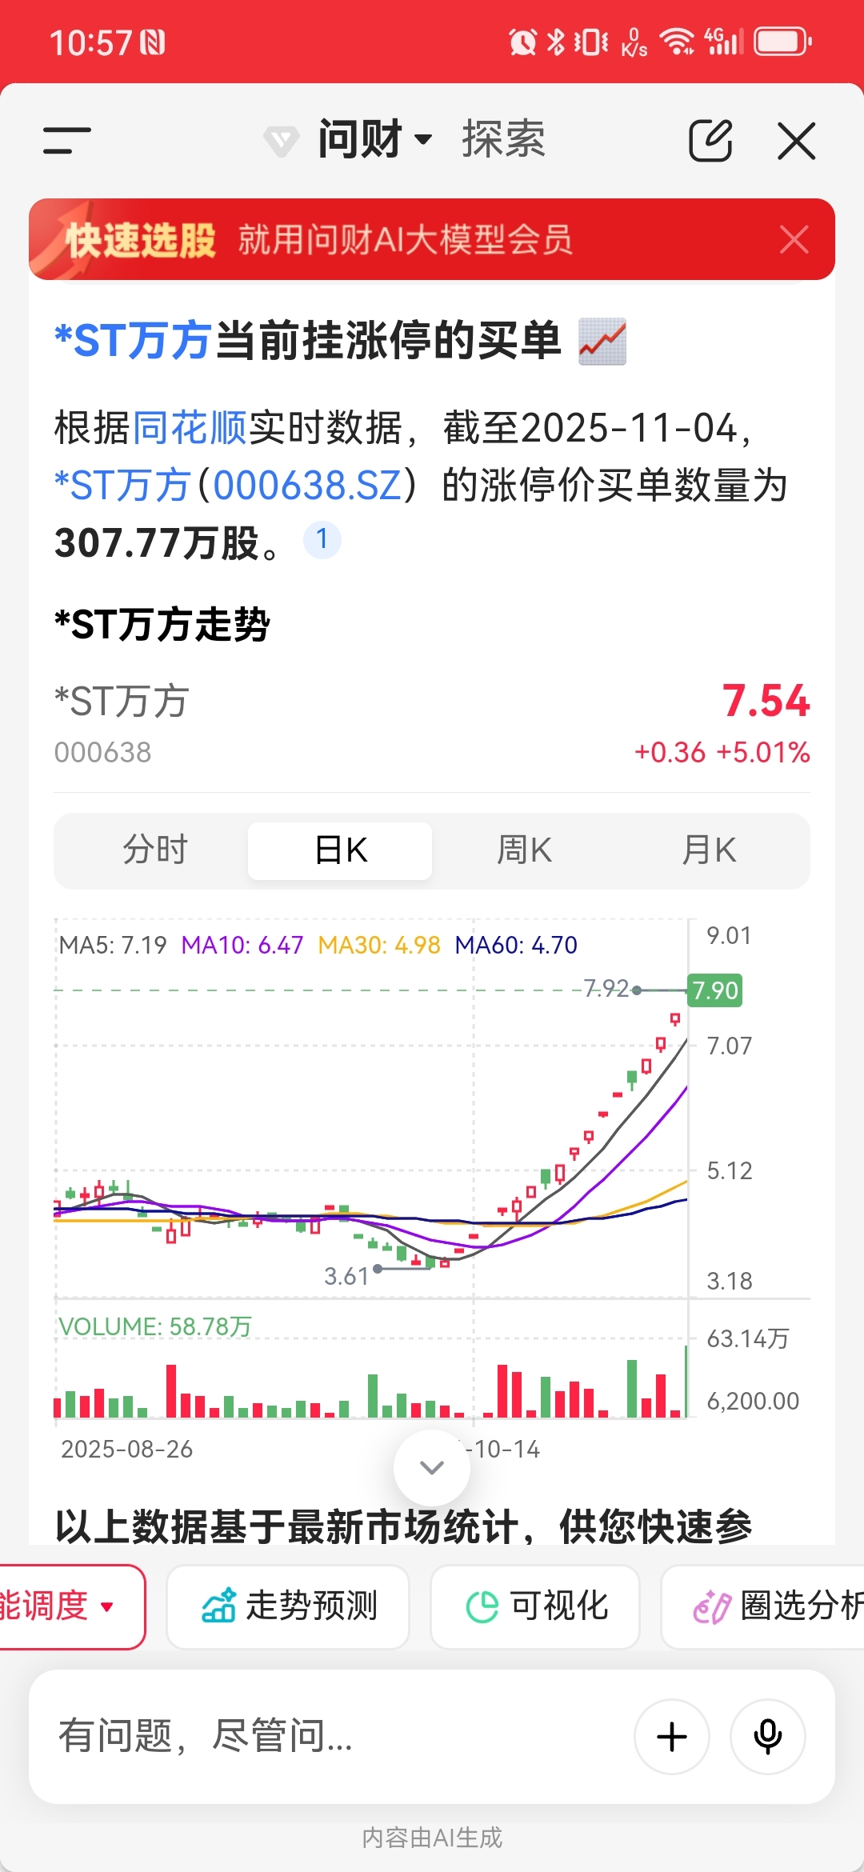Tap the MA5: 7.19 indicator label

pos(113,945)
